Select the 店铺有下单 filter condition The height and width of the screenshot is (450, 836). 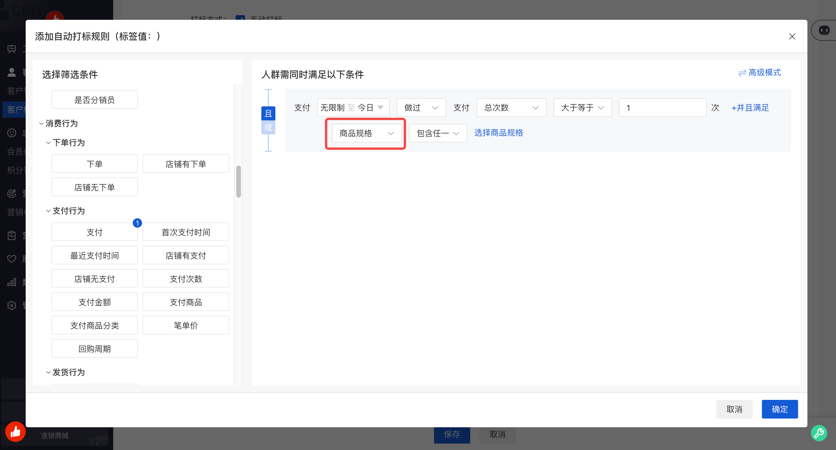[186, 164]
